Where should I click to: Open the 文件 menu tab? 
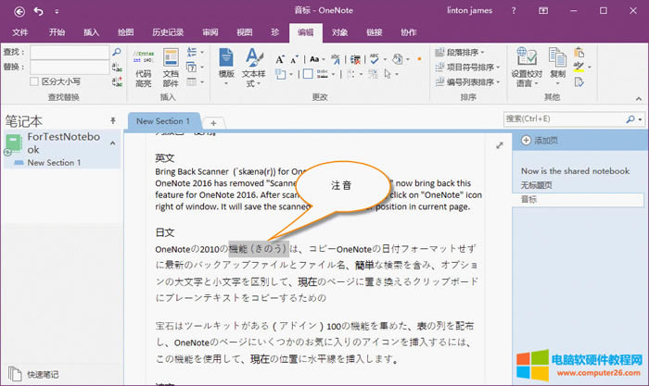tap(20, 31)
